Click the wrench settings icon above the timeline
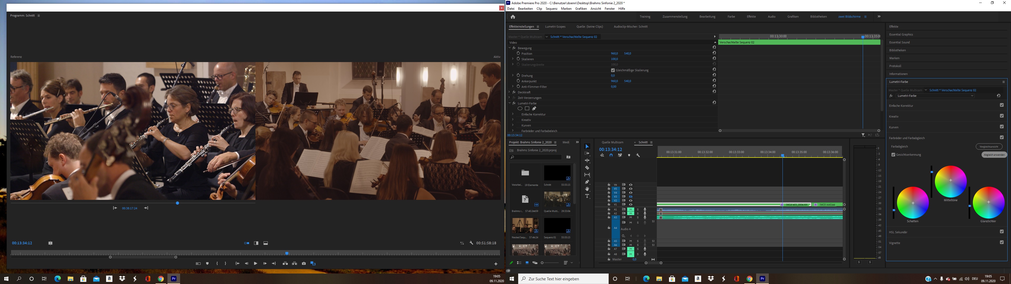1011x284 pixels. 638,155
